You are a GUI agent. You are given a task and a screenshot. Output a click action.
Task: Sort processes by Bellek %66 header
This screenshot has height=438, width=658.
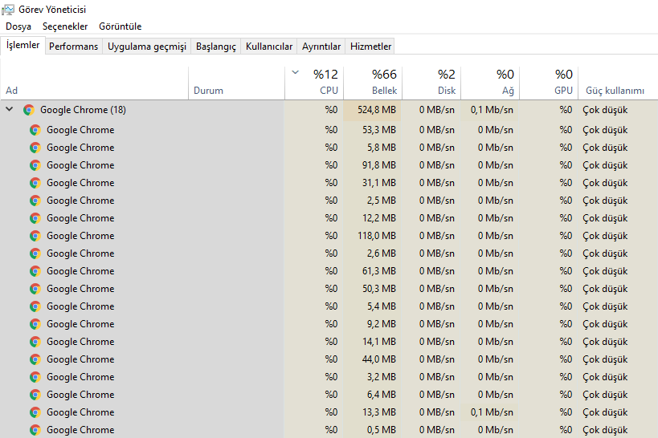[373, 83]
